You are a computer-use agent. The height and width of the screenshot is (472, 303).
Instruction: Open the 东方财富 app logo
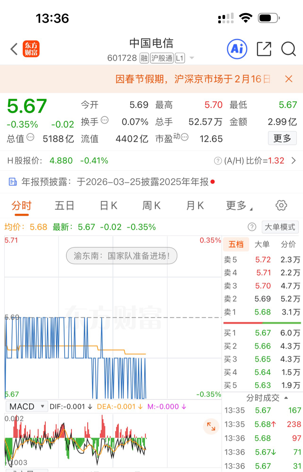pos(31,49)
